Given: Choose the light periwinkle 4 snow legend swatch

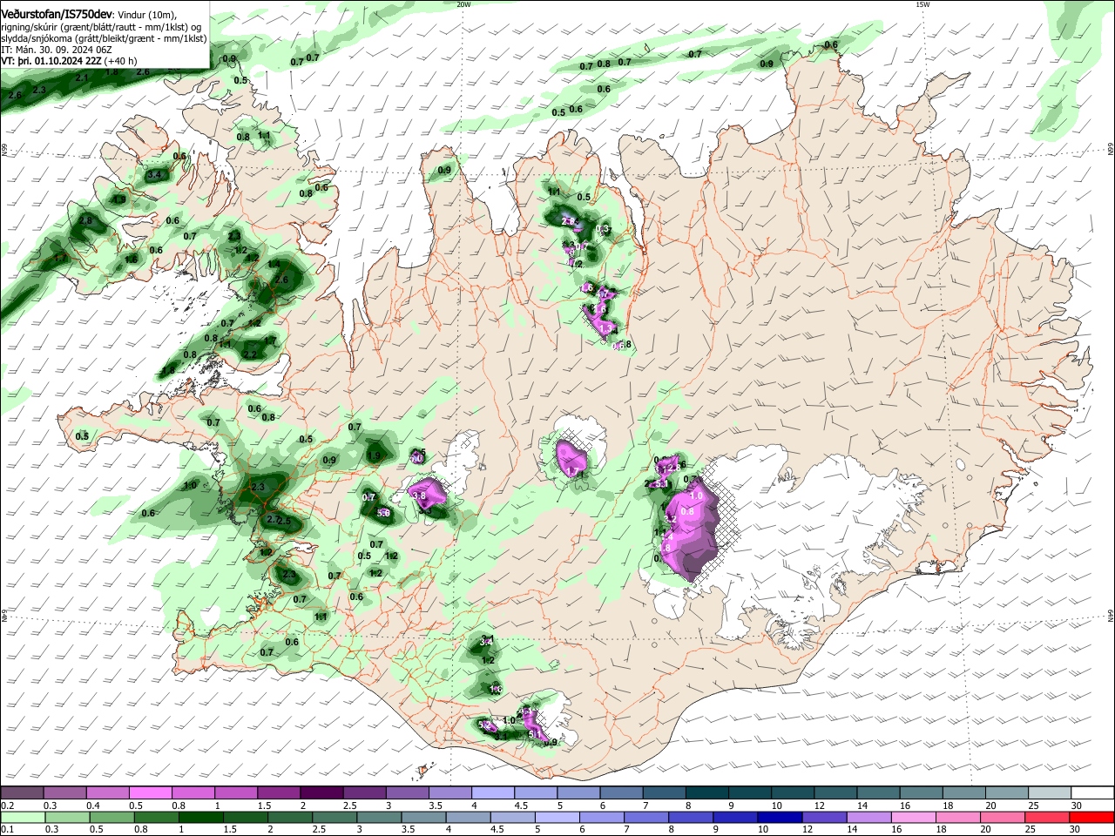Looking at the screenshot, I should 491,792.
